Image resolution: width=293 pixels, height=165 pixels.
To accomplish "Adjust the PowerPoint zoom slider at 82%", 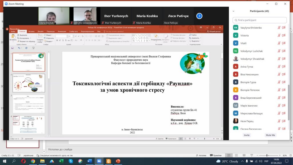I will pyautogui.click(x=268, y=155).
